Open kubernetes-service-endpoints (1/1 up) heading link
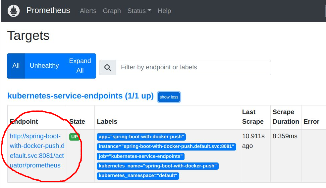Viewport: 326px width, 188px height. pyautogui.click(x=81, y=96)
